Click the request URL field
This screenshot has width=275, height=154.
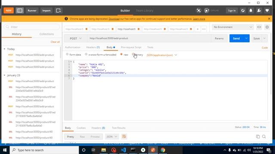149,38
